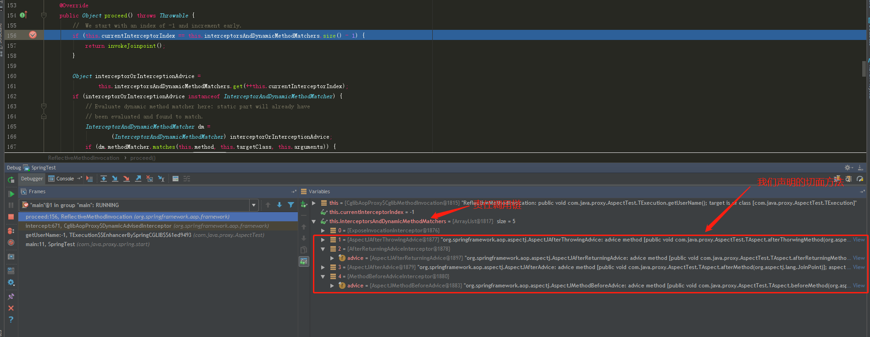Expand the 'this' variable node

click(x=314, y=203)
